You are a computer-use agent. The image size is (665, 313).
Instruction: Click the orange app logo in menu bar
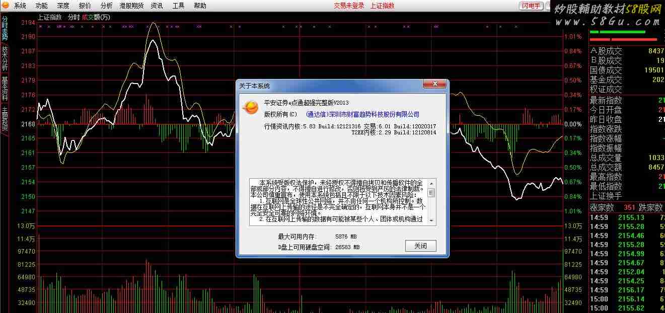click(x=6, y=6)
